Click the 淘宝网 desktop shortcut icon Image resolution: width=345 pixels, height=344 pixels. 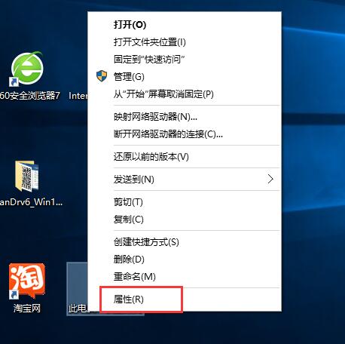point(27,281)
